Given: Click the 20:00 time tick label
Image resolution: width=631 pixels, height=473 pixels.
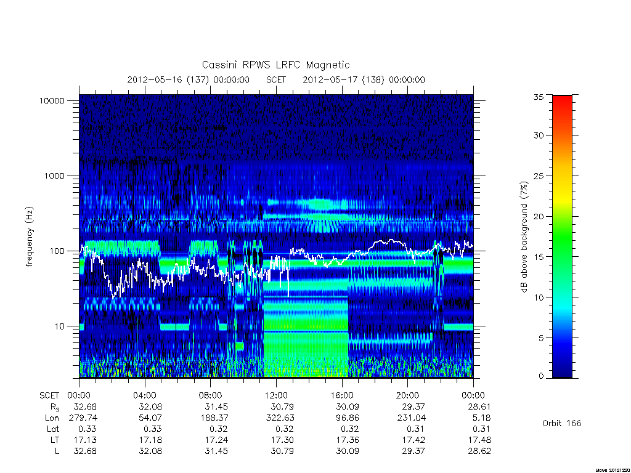Looking at the screenshot, I should point(408,396).
